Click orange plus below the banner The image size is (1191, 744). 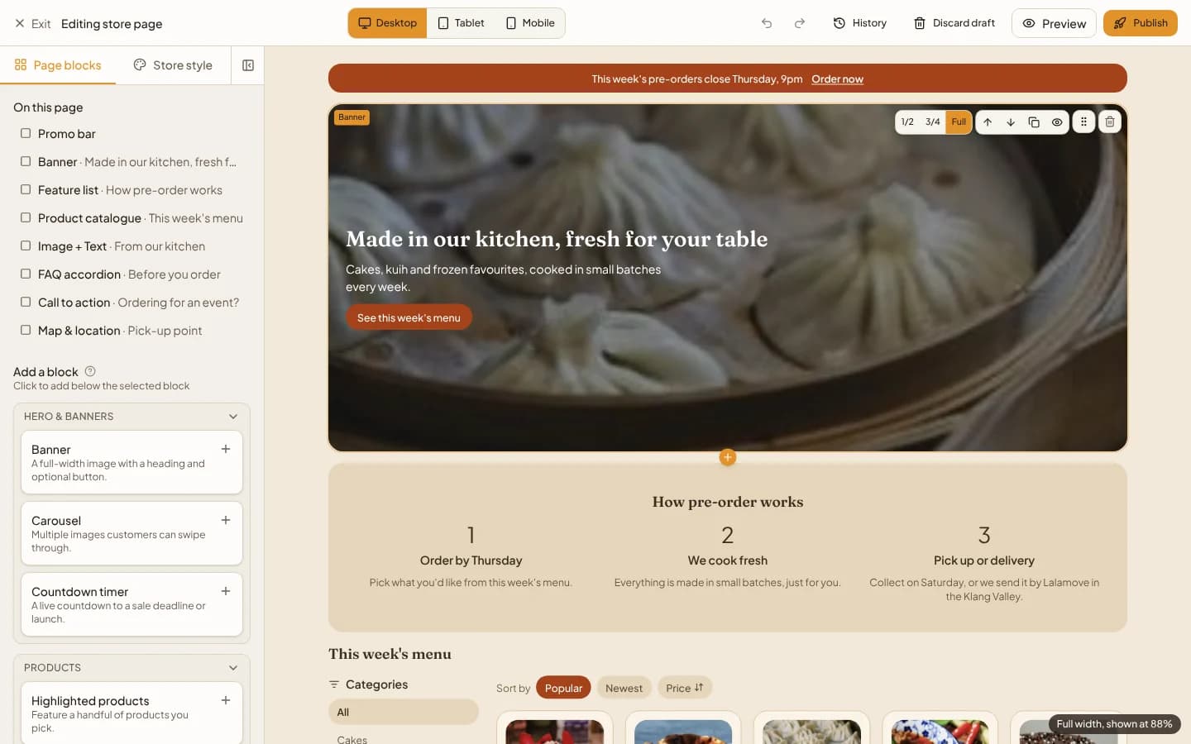[x=728, y=457]
